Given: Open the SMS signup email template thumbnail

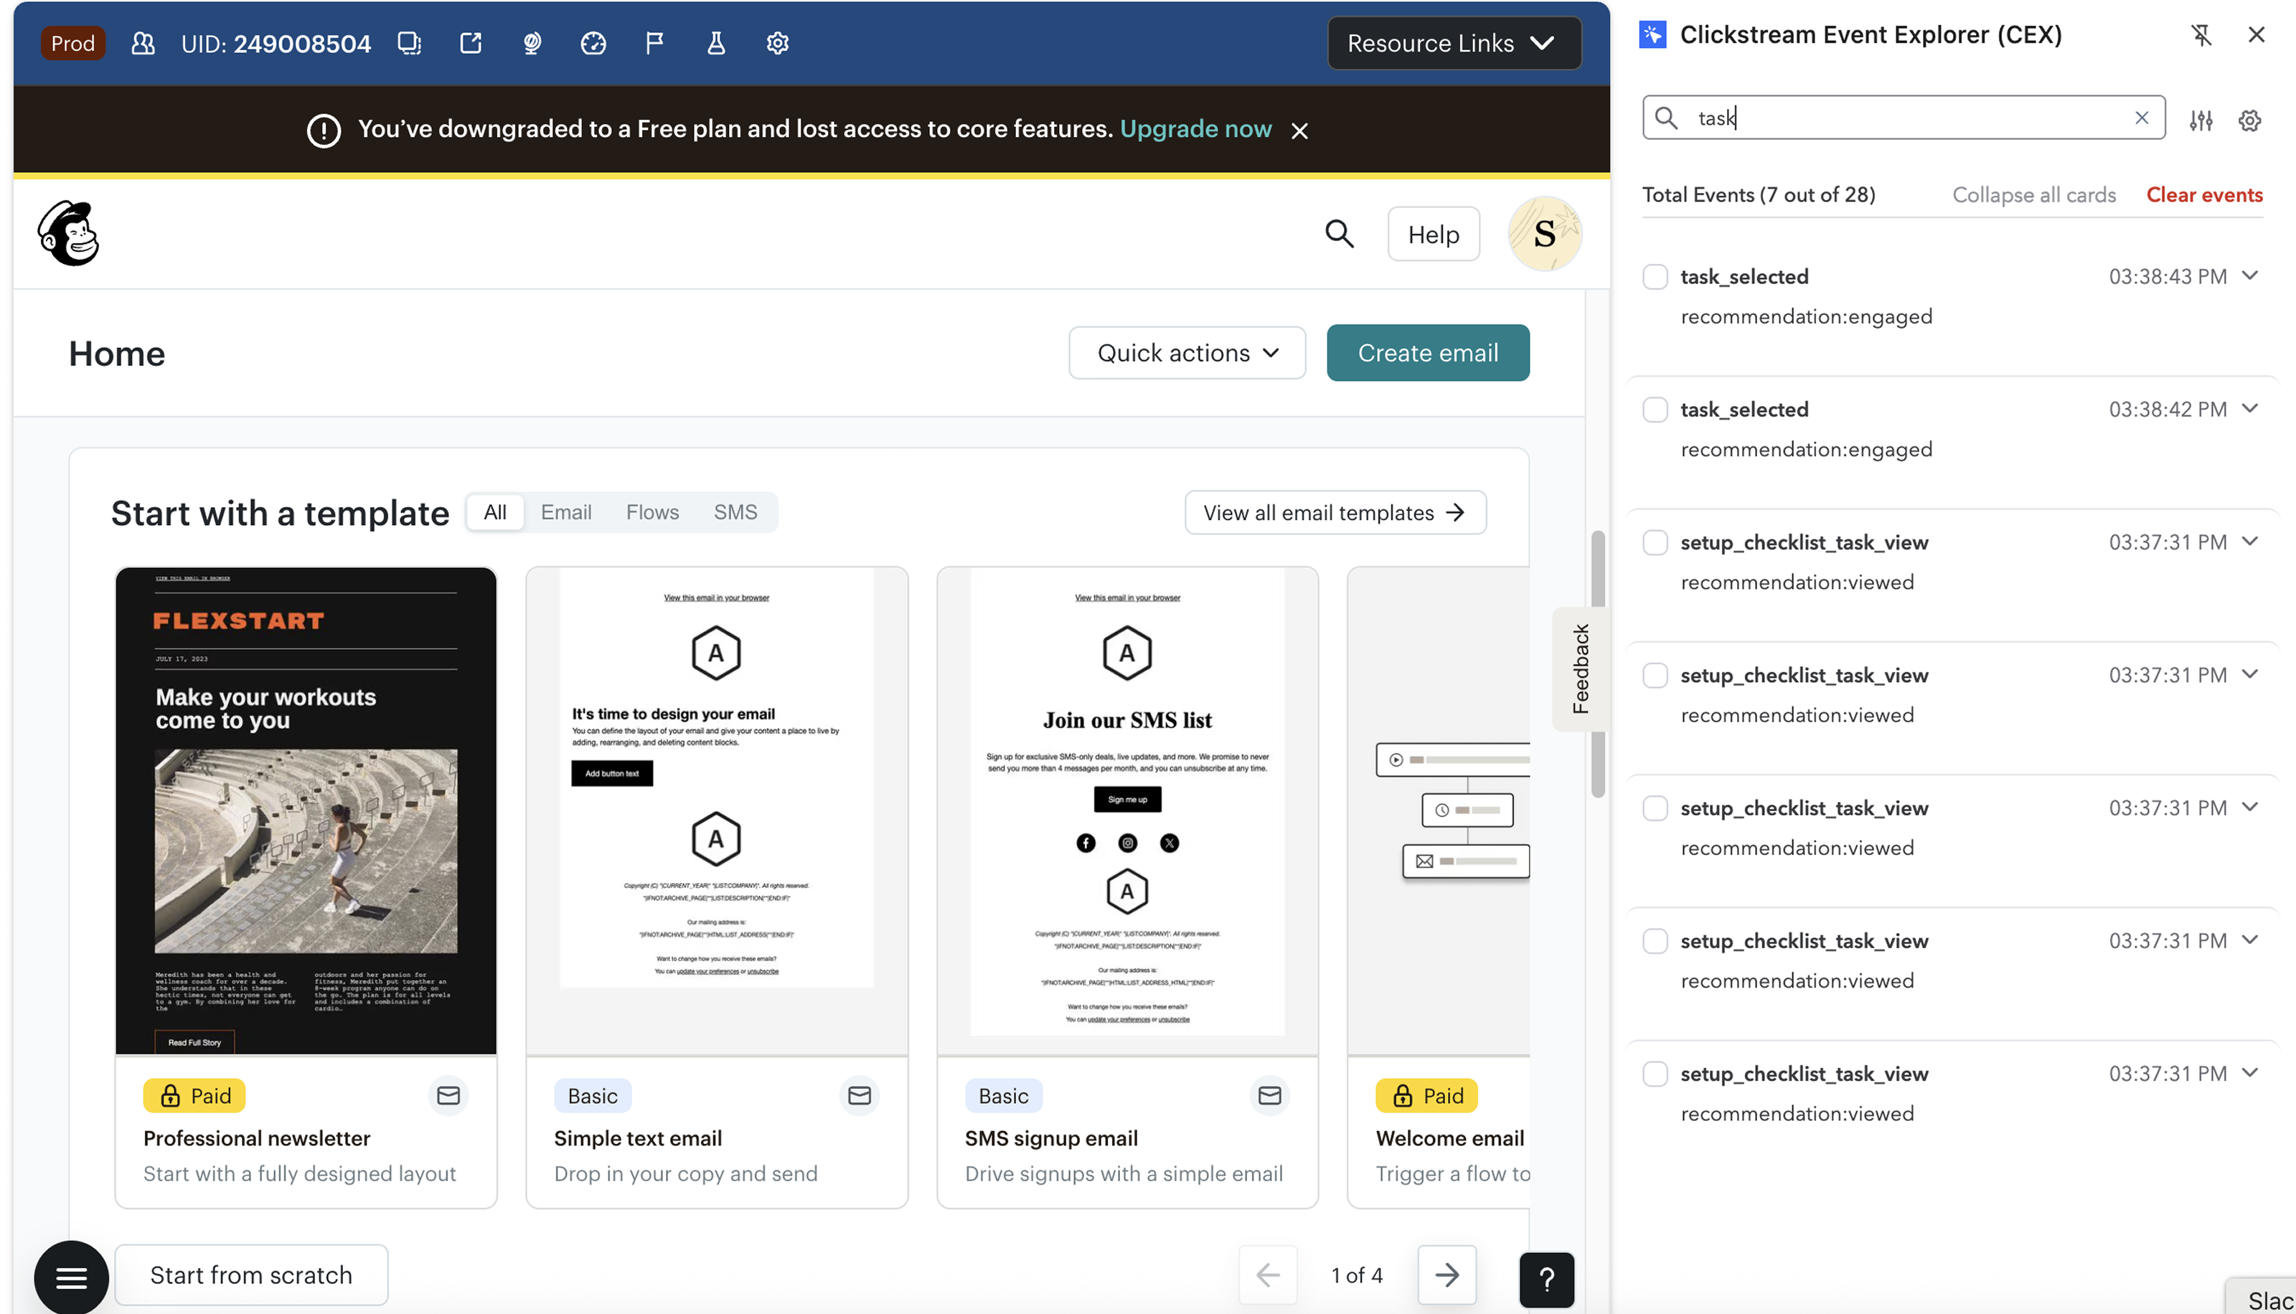Looking at the screenshot, I should [1127, 810].
